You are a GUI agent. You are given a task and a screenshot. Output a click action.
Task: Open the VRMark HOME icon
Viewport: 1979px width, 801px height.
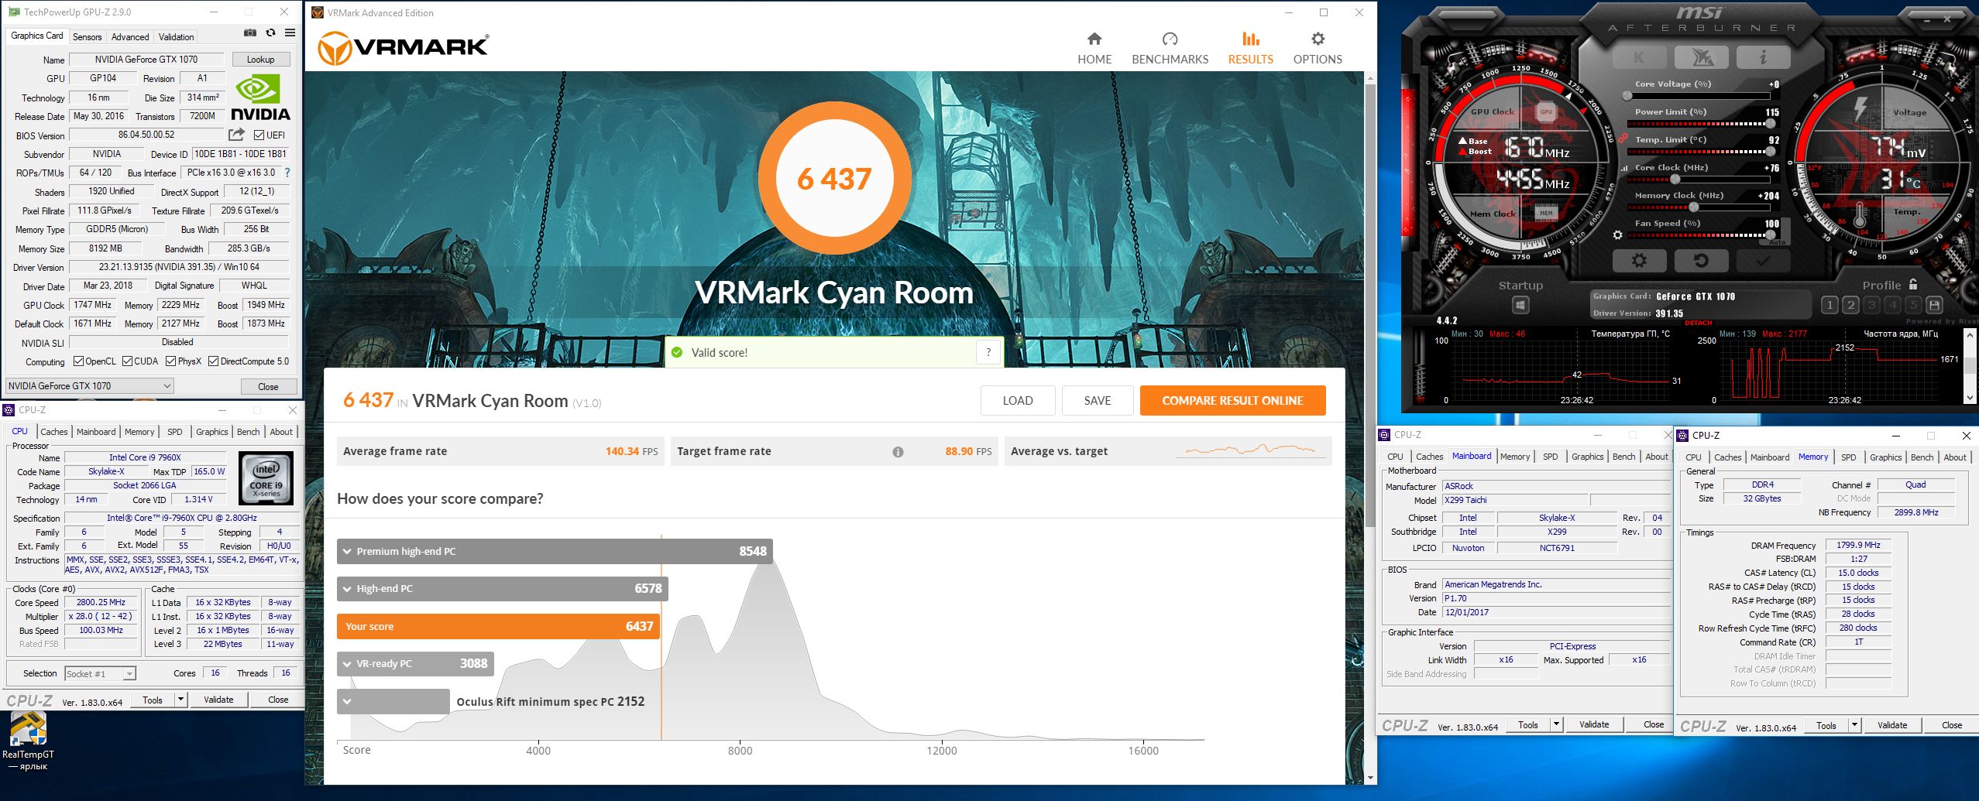coord(1094,39)
